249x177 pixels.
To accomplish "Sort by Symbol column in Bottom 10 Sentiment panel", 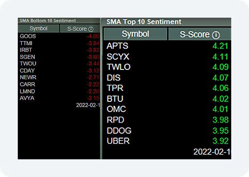I will pos(39,28).
